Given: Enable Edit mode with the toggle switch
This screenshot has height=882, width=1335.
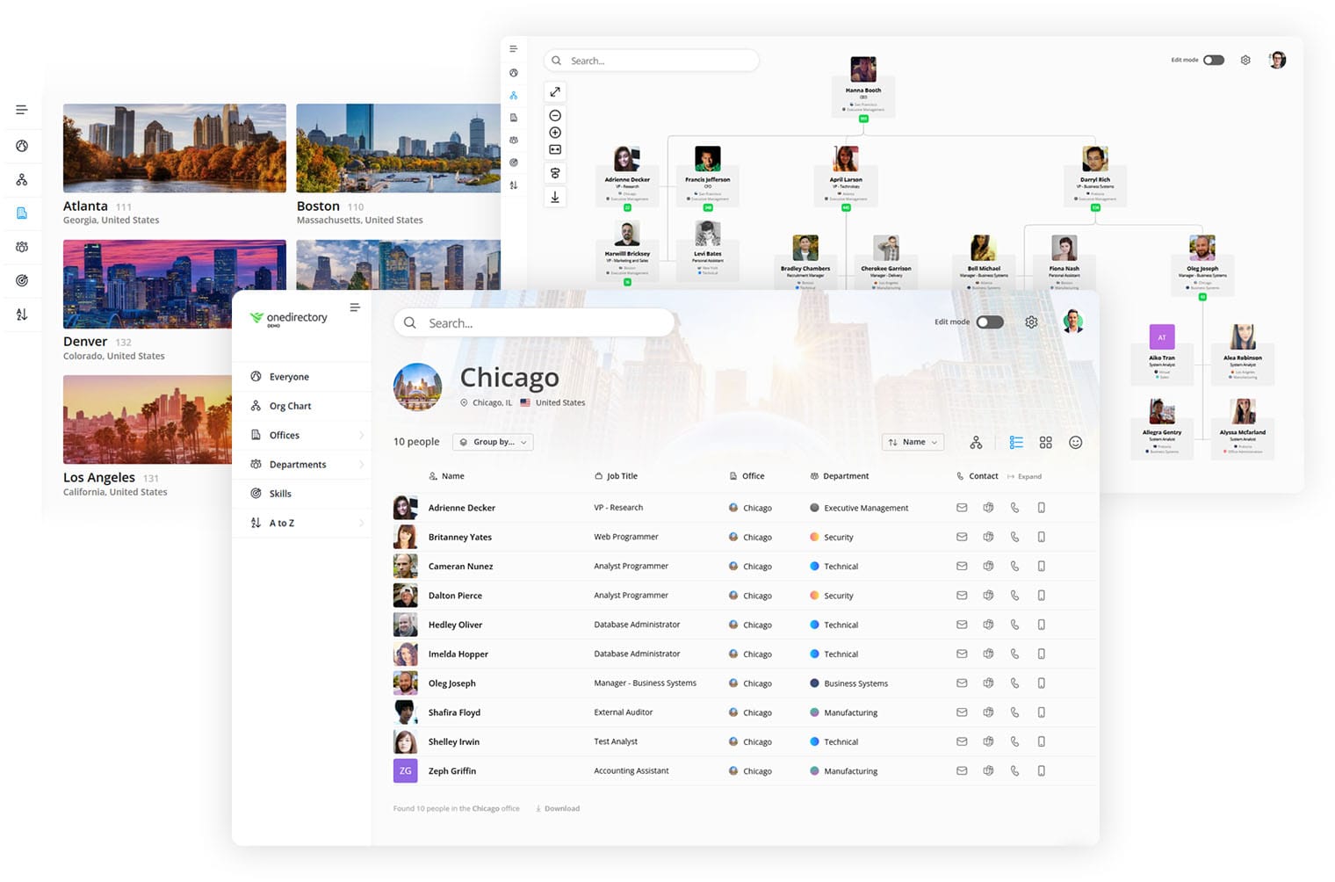Looking at the screenshot, I should coord(989,322).
